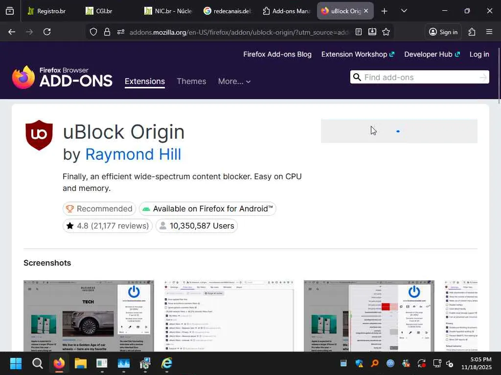This screenshot has height=375, width=501.
Task: Open Raymond Hill author link
Action: (133, 154)
